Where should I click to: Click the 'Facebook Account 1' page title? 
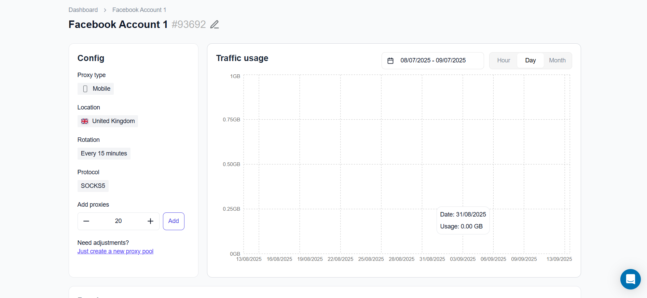(118, 25)
